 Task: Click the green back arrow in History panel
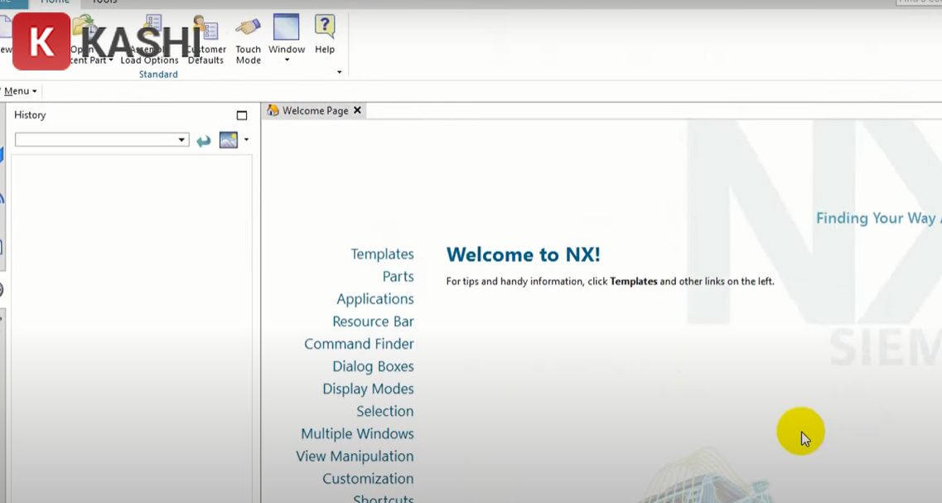click(204, 139)
